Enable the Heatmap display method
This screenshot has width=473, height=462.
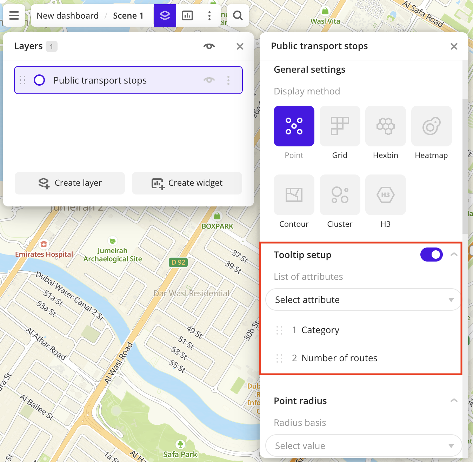pyautogui.click(x=431, y=126)
